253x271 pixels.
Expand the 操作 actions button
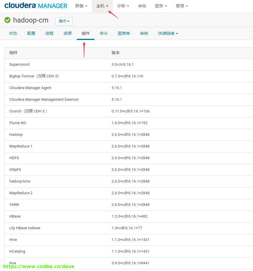[64, 21]
